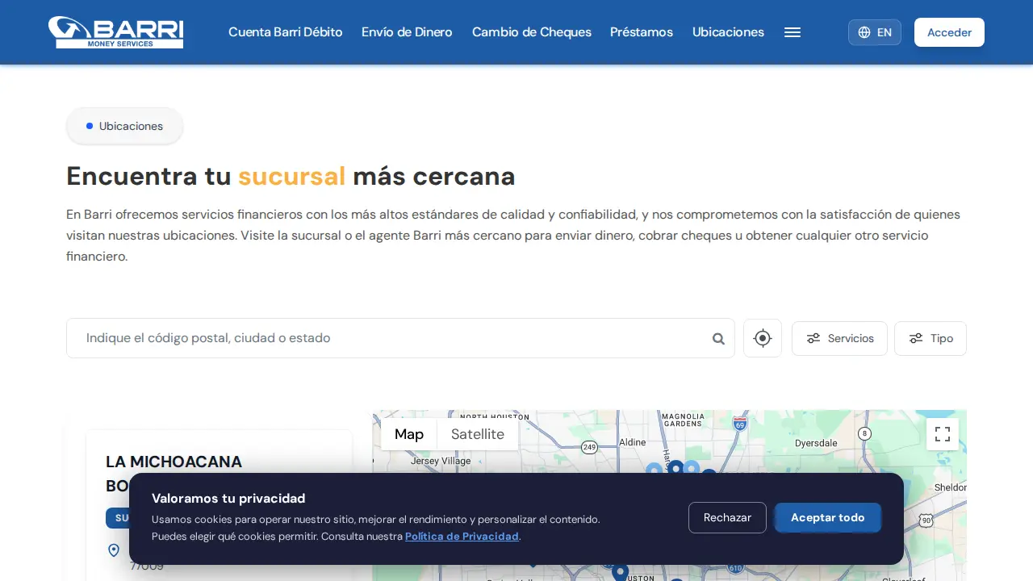This screenshot has width=1033, height=581.
Task: Use my current location target icon
Action: pyautogui.click(x=763, y=338)
